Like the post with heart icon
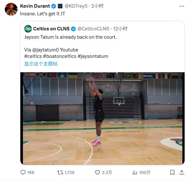Image resolution: width=190 pixels, height=180 pixels. pos(97,172)
